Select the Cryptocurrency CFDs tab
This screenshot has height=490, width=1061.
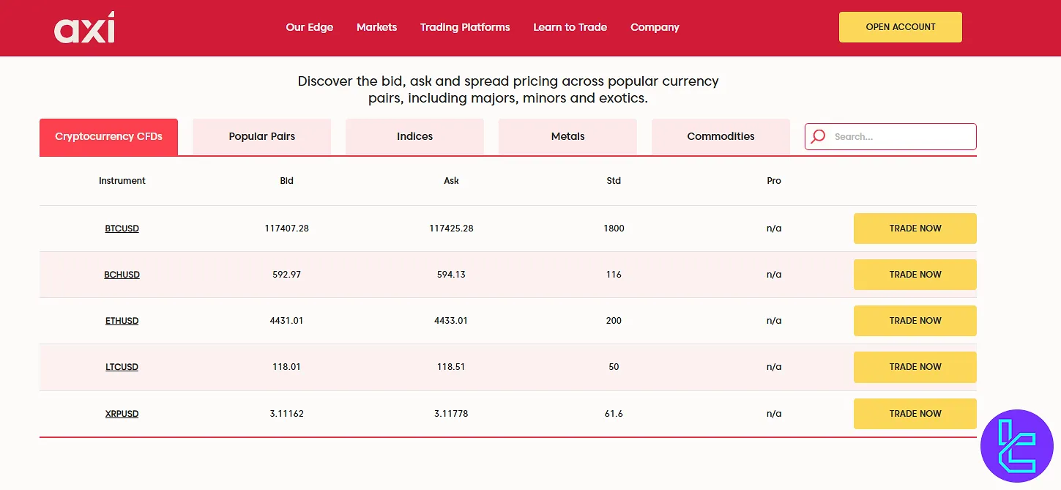click(108, 137)
